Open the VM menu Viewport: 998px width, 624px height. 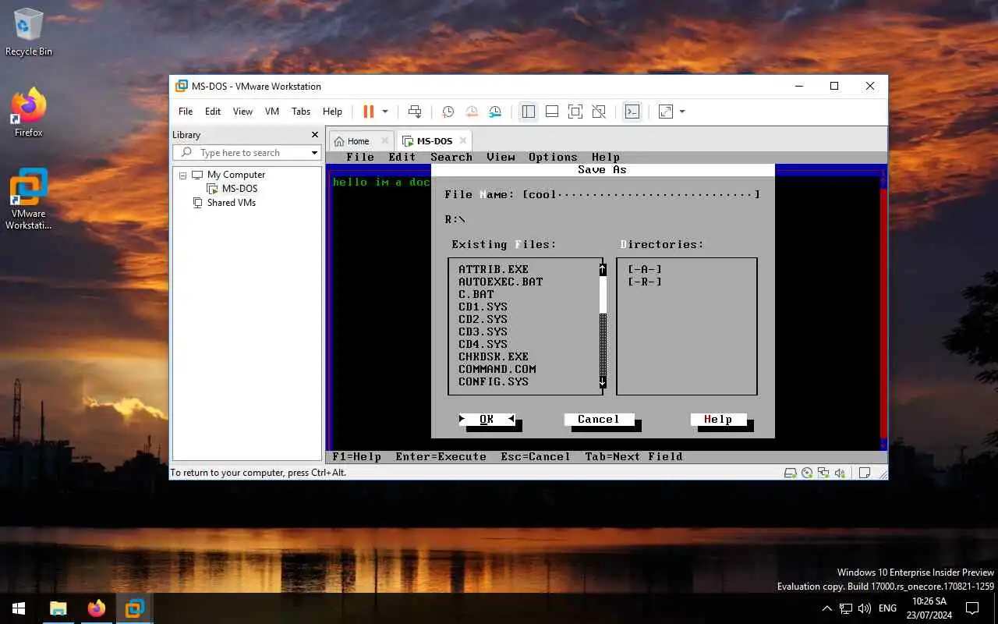coord(272,112)
